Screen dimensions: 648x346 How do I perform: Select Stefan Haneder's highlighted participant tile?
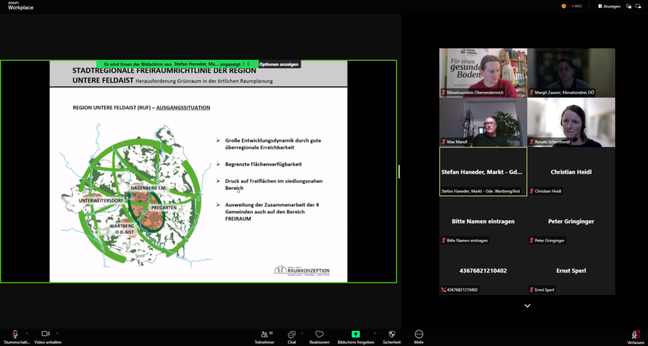(x=483, y=171)
